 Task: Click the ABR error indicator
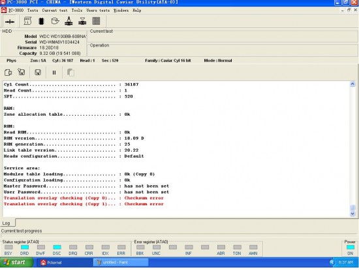[221, 247]
